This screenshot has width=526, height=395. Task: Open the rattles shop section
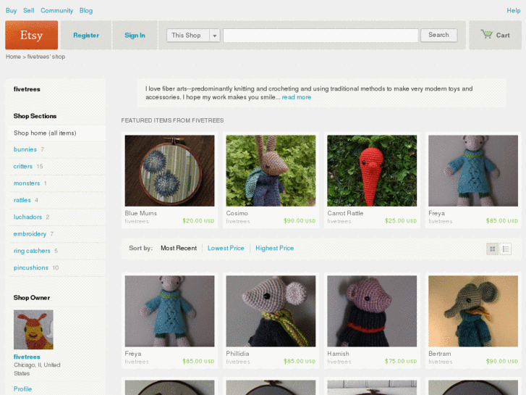click(22, 200)
